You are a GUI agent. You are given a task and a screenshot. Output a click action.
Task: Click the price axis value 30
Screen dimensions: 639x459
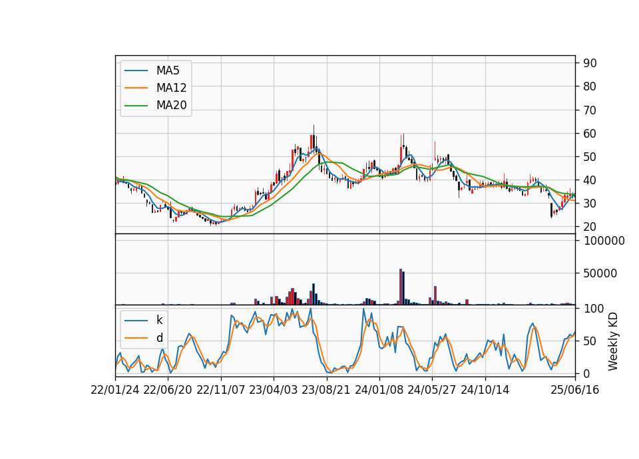click(x=590, y=204)
